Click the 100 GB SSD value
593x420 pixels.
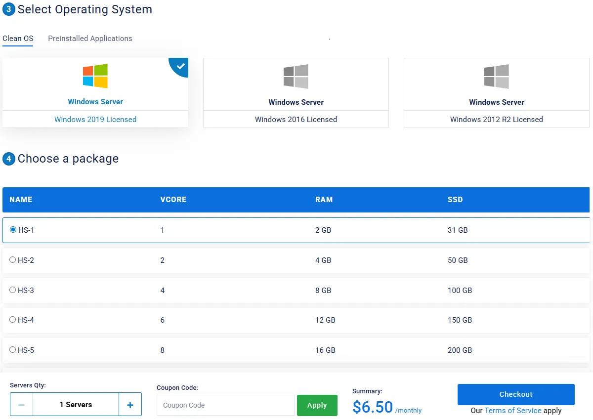[460, 291]
